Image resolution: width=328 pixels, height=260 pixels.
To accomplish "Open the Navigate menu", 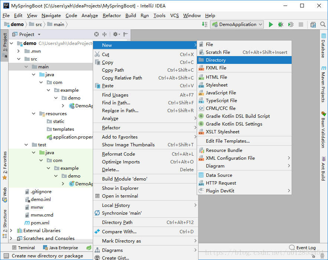I will pos(51,16).
